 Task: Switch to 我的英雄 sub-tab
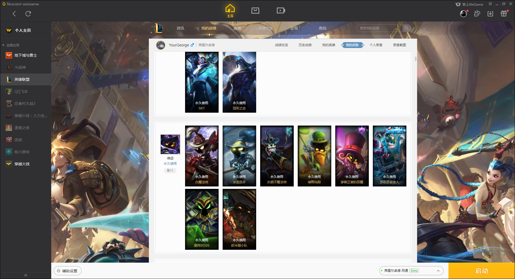329,45
